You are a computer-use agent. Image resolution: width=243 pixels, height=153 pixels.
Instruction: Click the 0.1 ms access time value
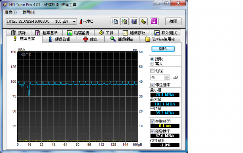[165, 126]
